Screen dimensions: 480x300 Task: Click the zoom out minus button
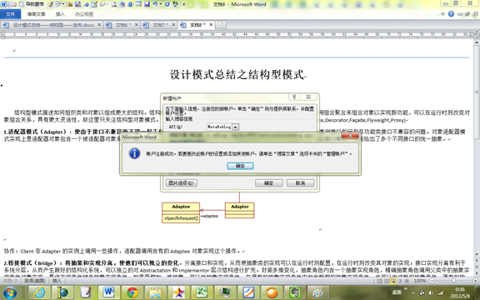click(x=432, y=281)
